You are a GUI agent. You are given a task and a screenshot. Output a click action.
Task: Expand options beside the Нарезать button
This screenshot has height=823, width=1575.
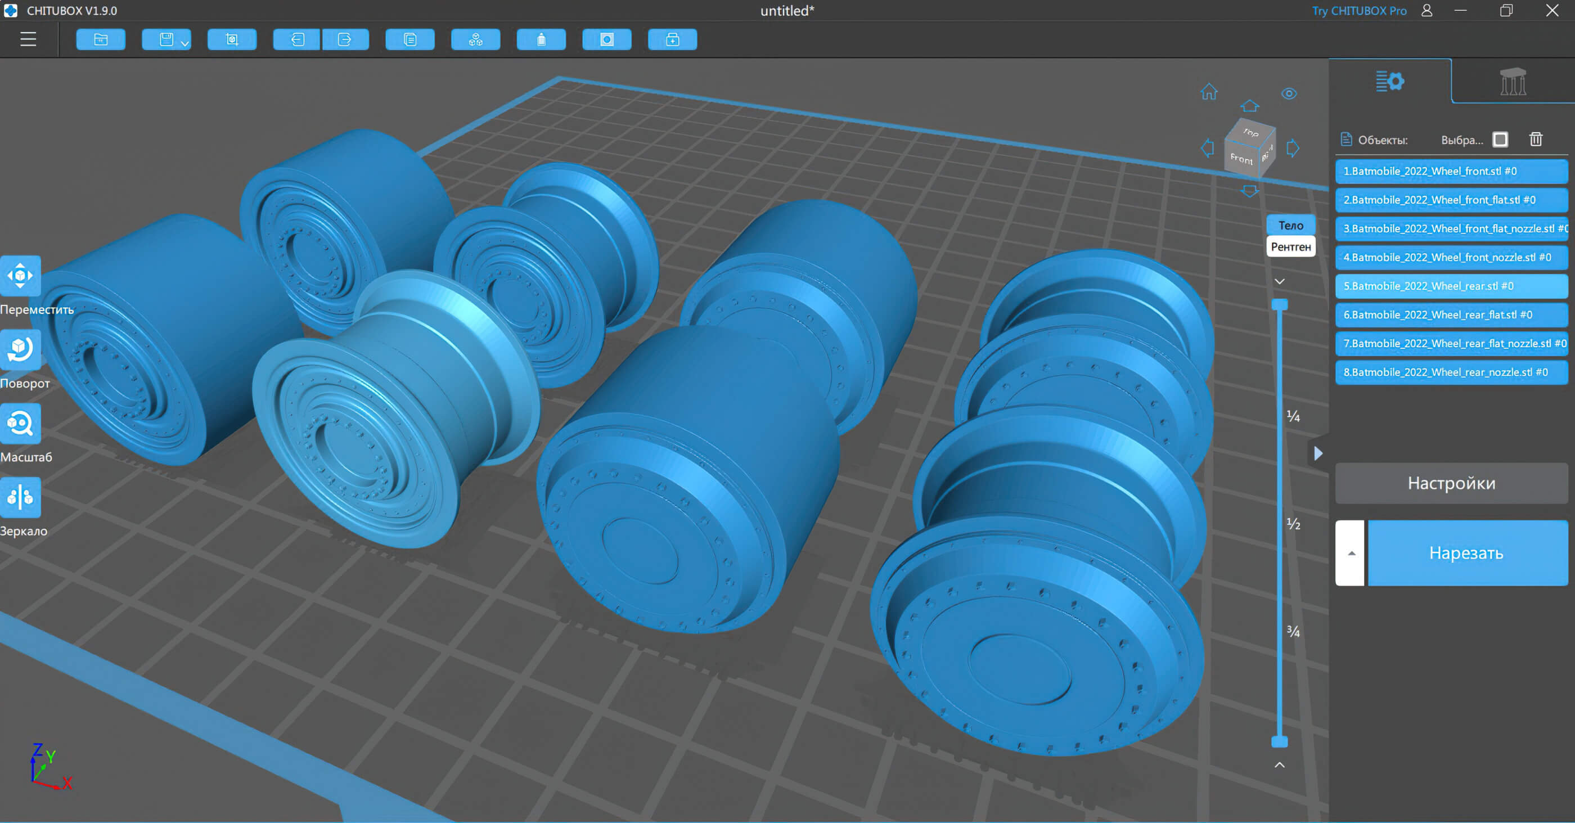1350,553
